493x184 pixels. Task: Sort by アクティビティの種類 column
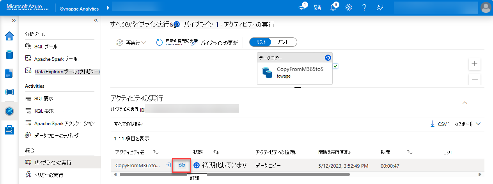click(x=275, y=152)
